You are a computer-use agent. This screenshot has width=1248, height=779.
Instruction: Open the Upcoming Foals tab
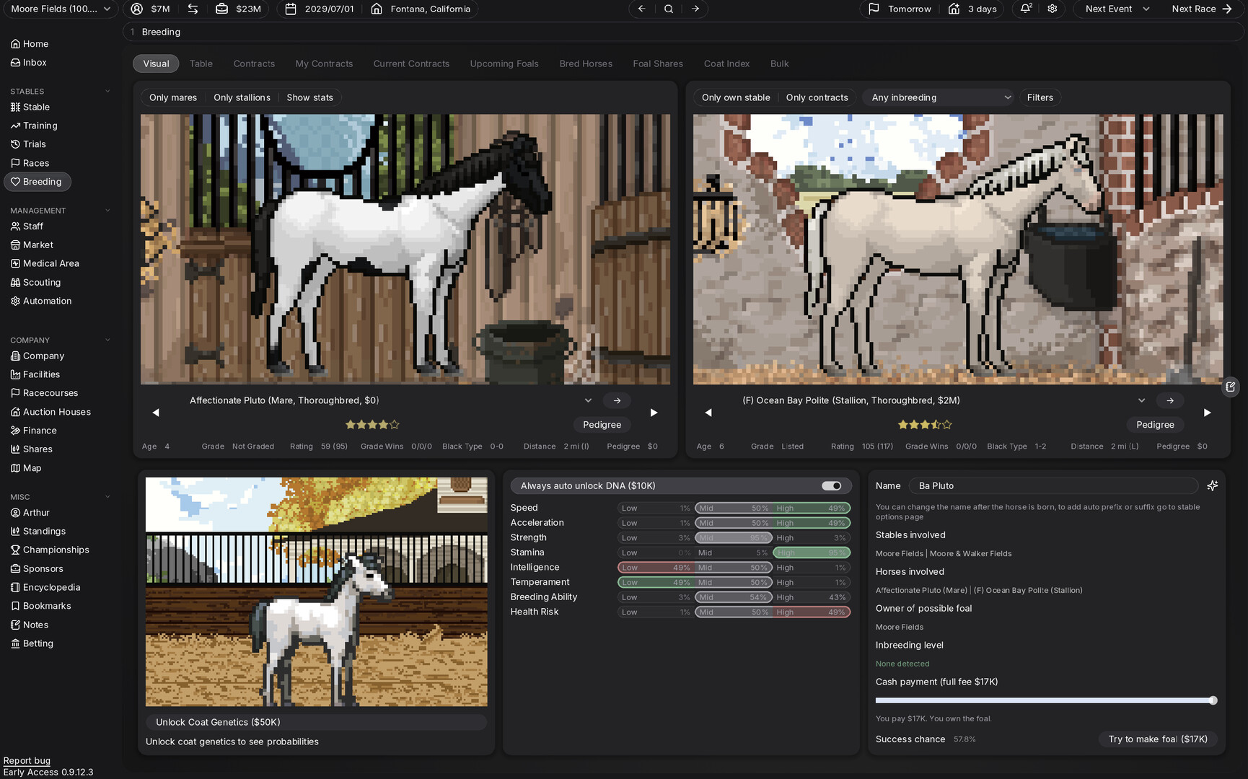tap(504, 63)
